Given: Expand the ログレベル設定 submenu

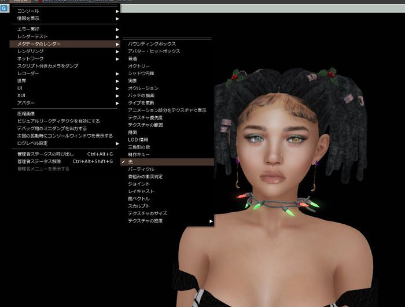Looking at the screenshot, I should click(x=65, y=143).
